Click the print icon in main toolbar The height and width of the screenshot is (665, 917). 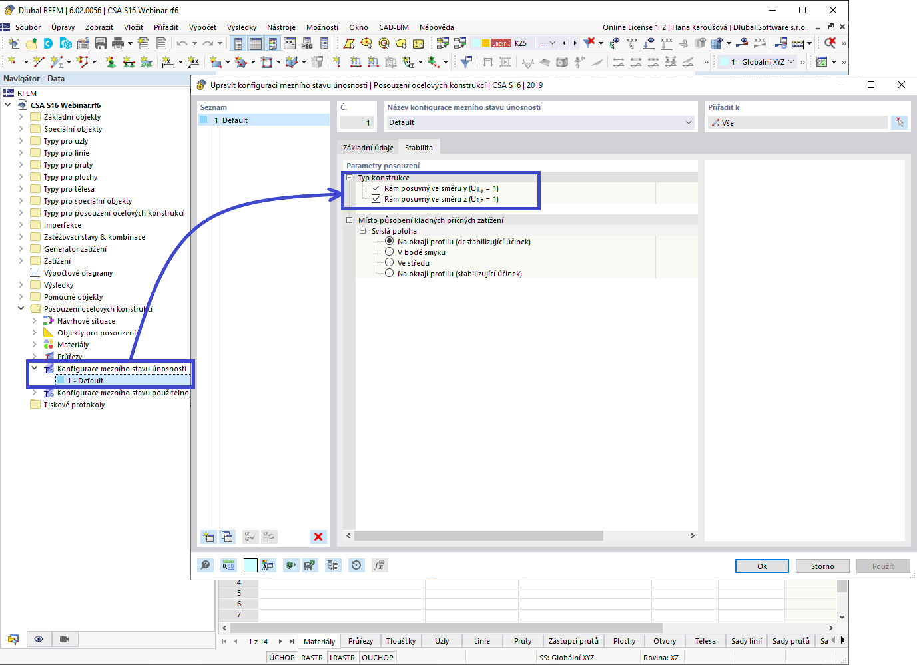tap(118, 43)
